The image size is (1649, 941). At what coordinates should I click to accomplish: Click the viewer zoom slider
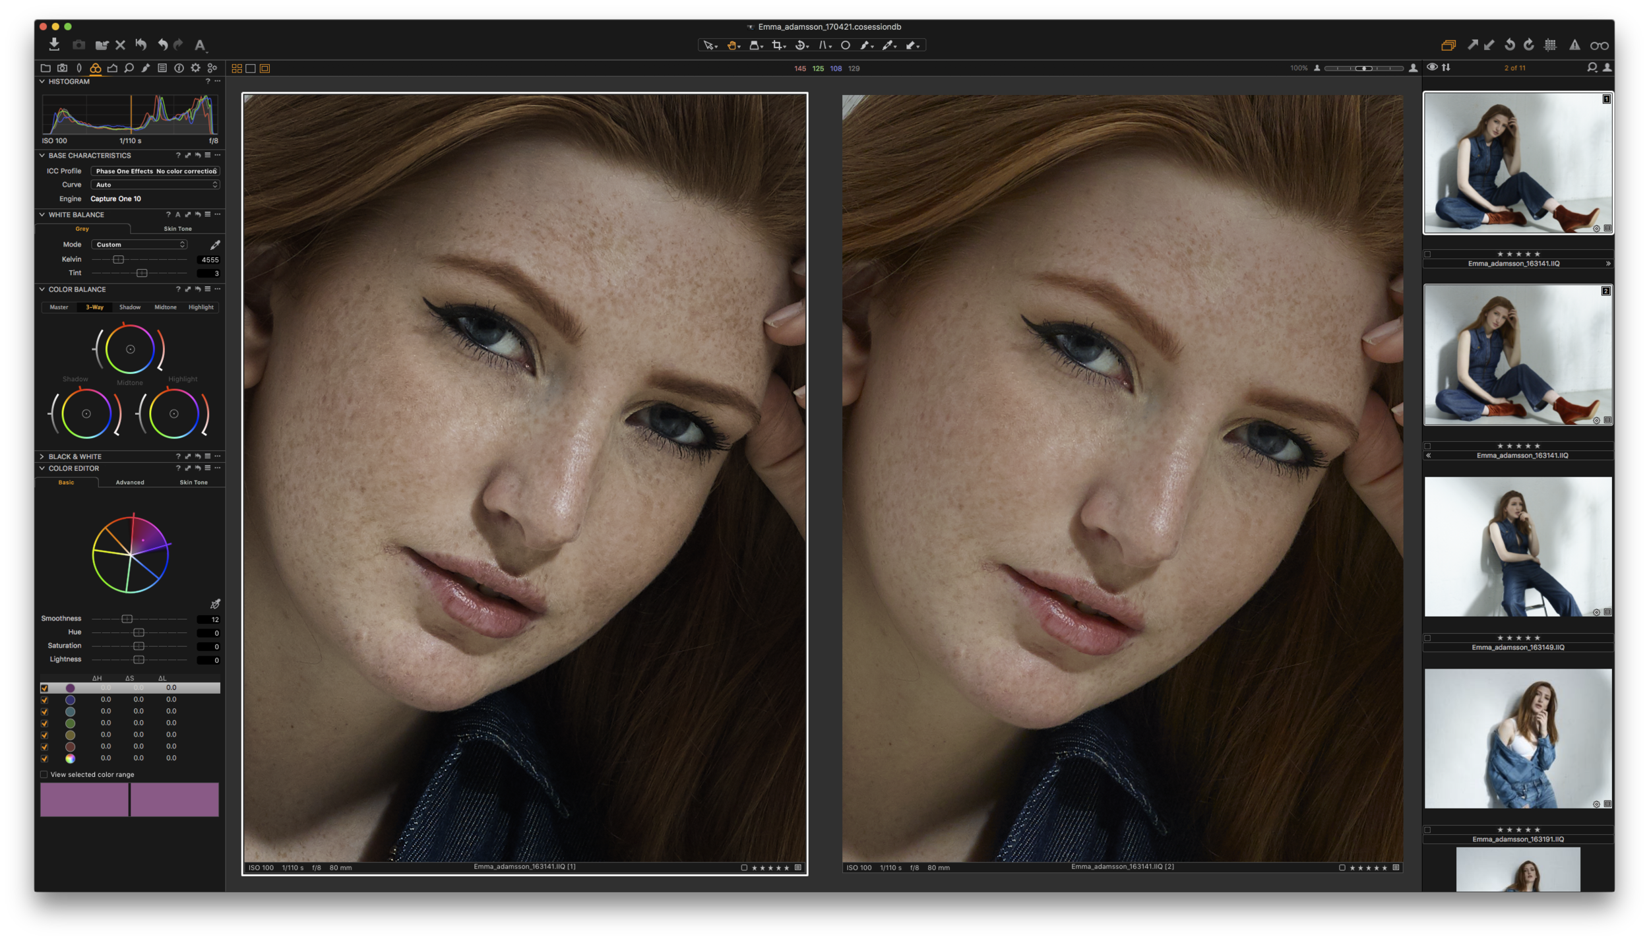pos(1364,69)
